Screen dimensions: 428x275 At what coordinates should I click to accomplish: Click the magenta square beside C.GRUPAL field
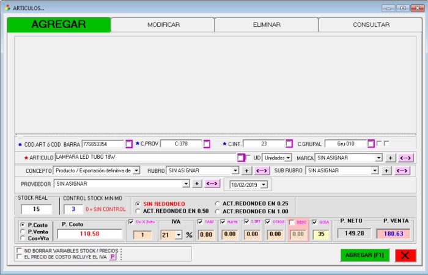click(x=371, y=144)
